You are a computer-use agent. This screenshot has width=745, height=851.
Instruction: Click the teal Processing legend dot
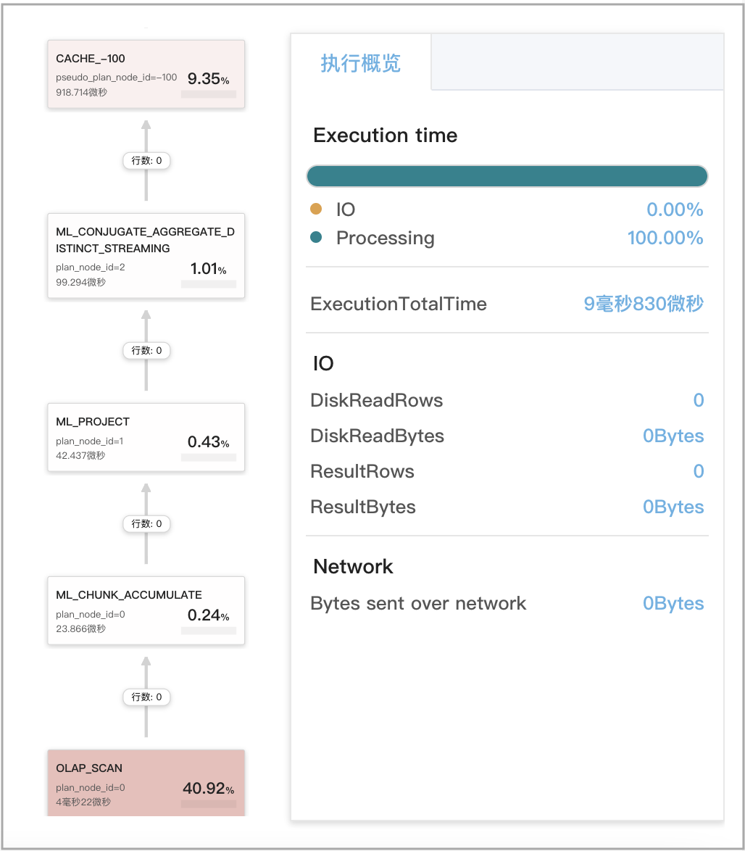point(316,238)
